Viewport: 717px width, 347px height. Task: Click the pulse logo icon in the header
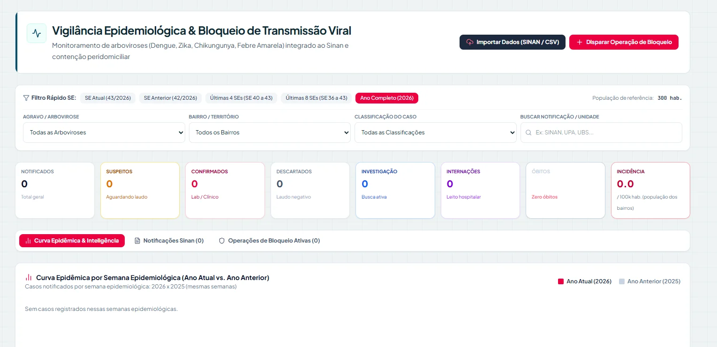click(x=37, y=33)
